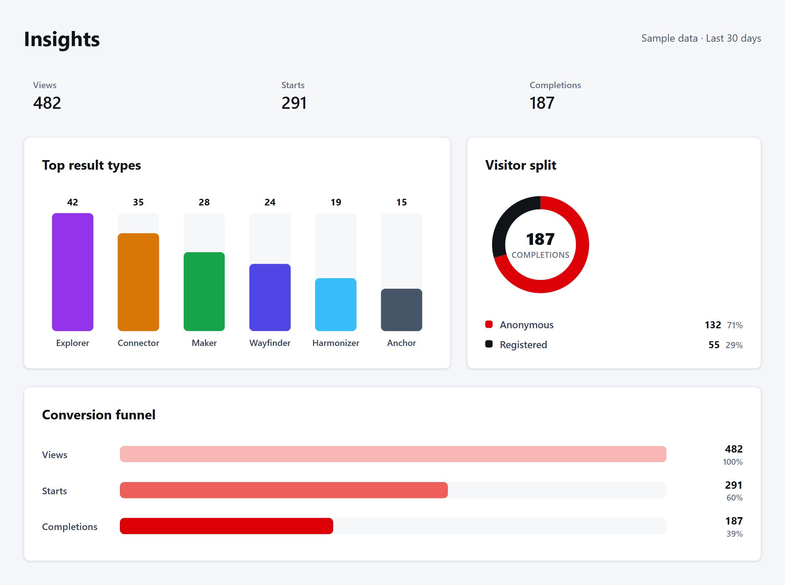Image resolution: width=785 pixels, height=585 pixels.
Task: Click the '55' Registered count
Action: pos(714,345)
